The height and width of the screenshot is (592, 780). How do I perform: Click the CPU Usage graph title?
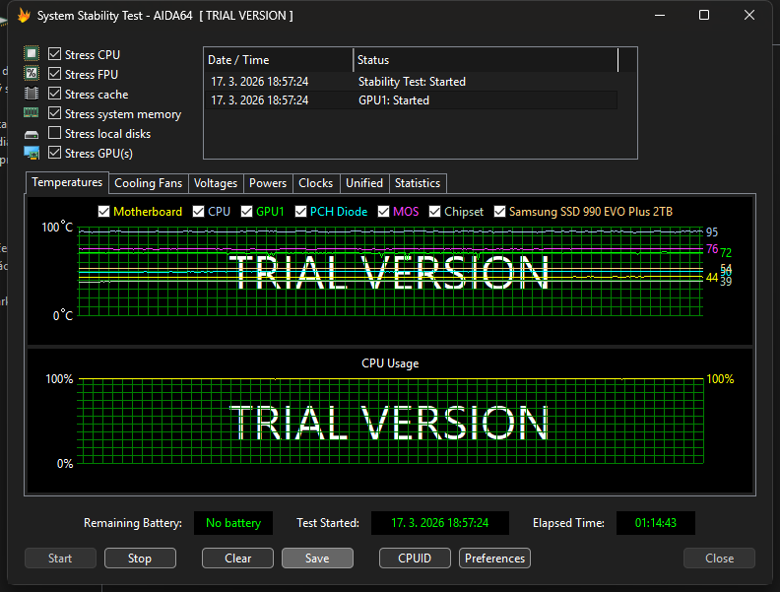tap(390, 363)
